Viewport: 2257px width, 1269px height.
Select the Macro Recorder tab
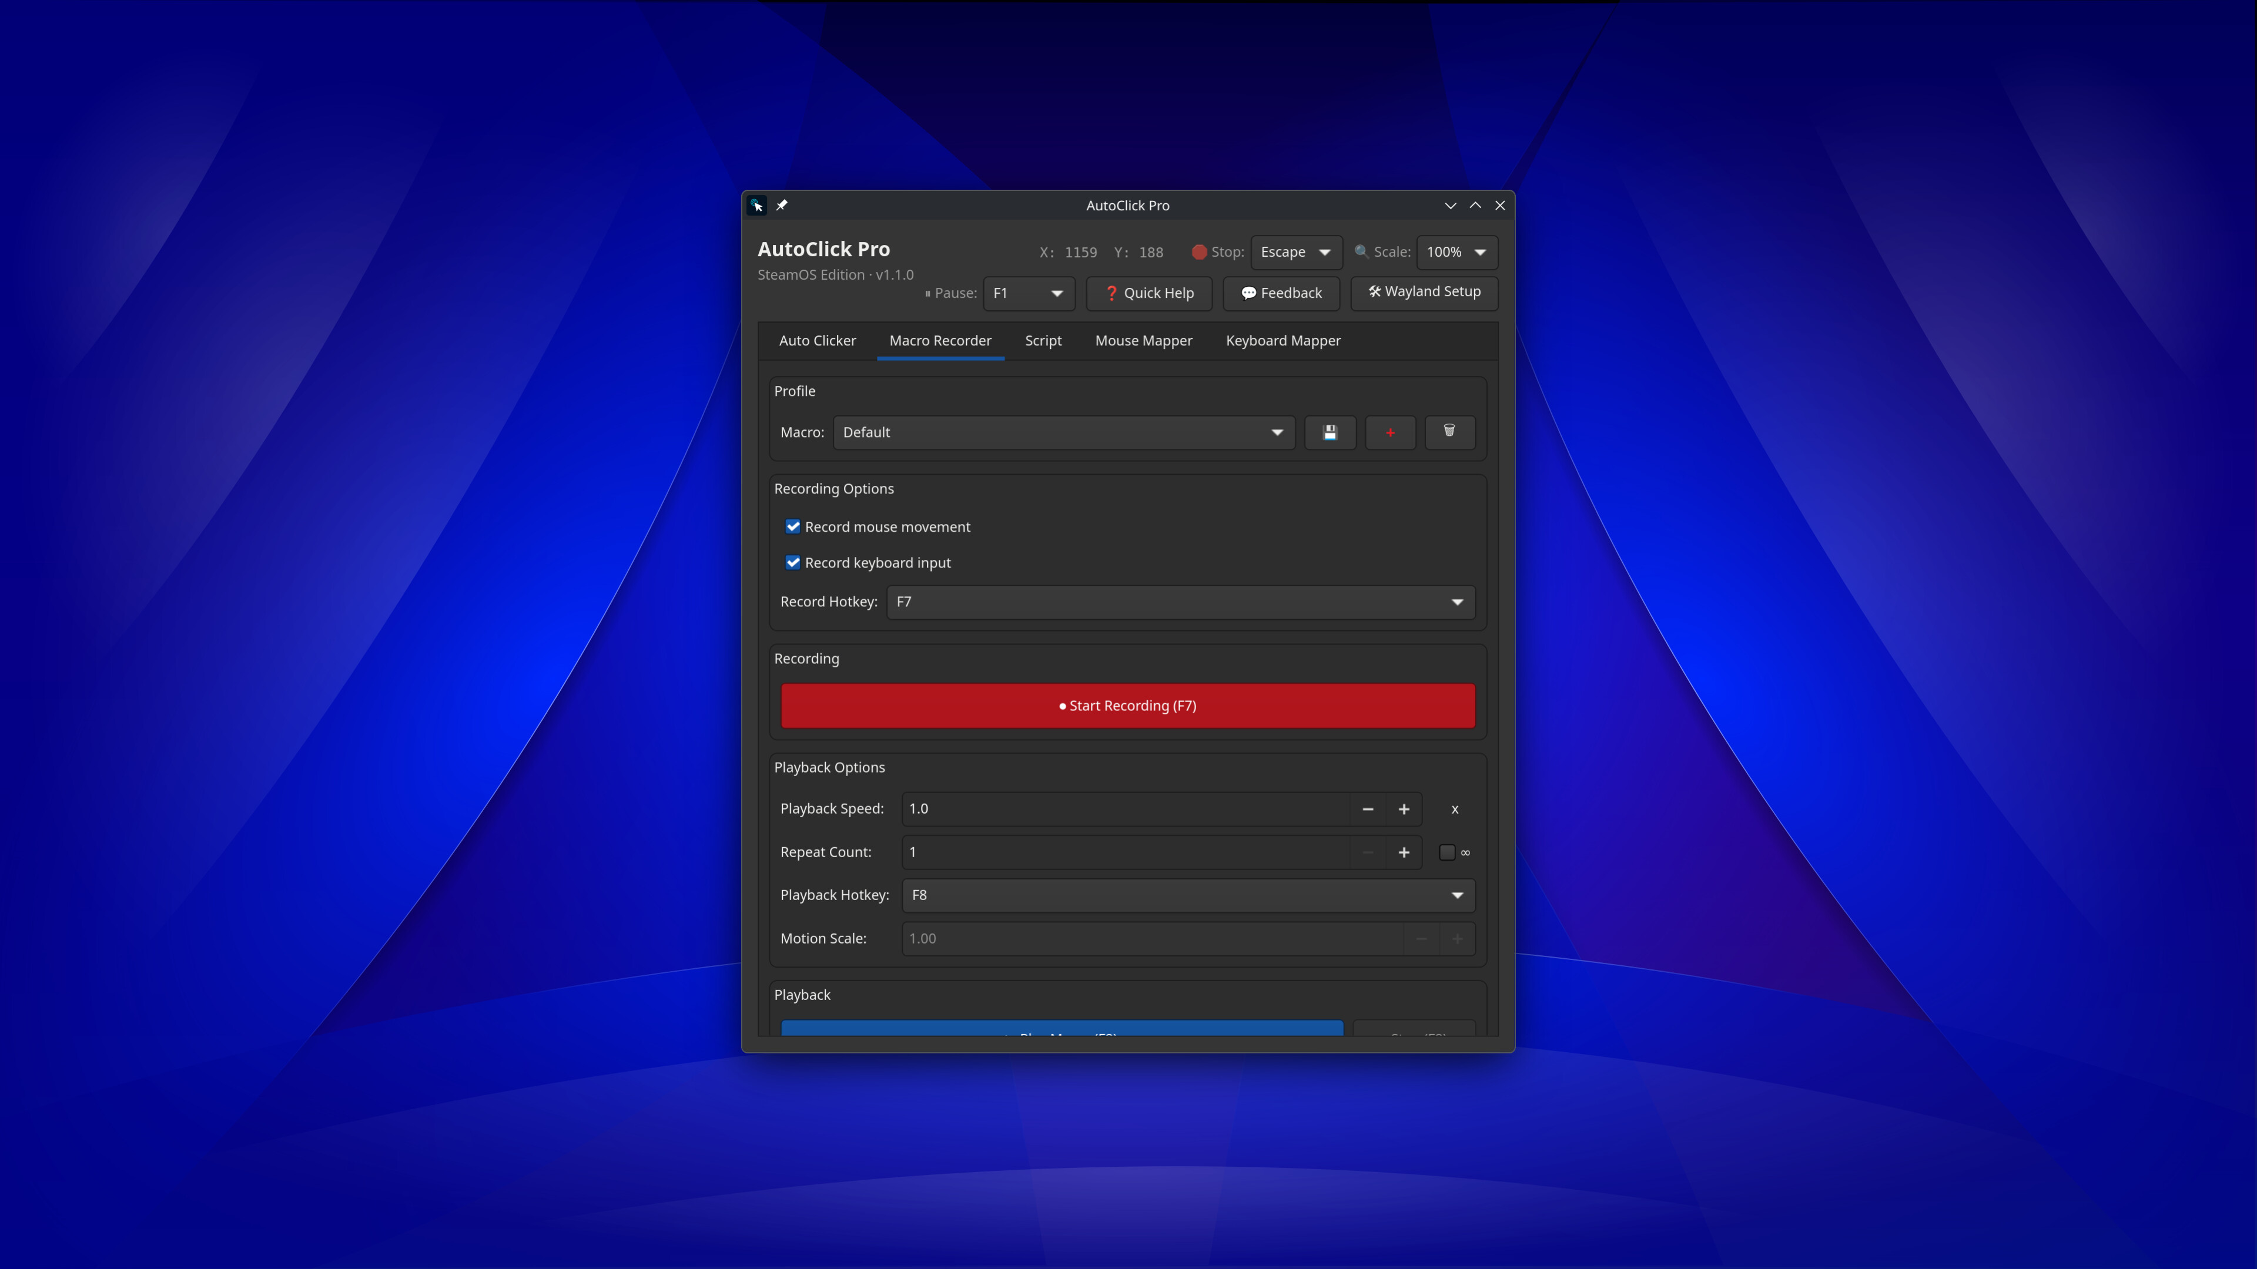[940, 341]
